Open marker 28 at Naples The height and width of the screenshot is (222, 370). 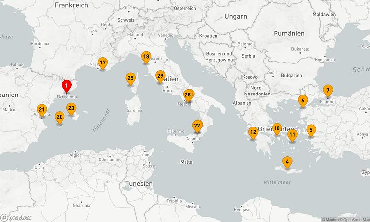click(x=187, y=95)
